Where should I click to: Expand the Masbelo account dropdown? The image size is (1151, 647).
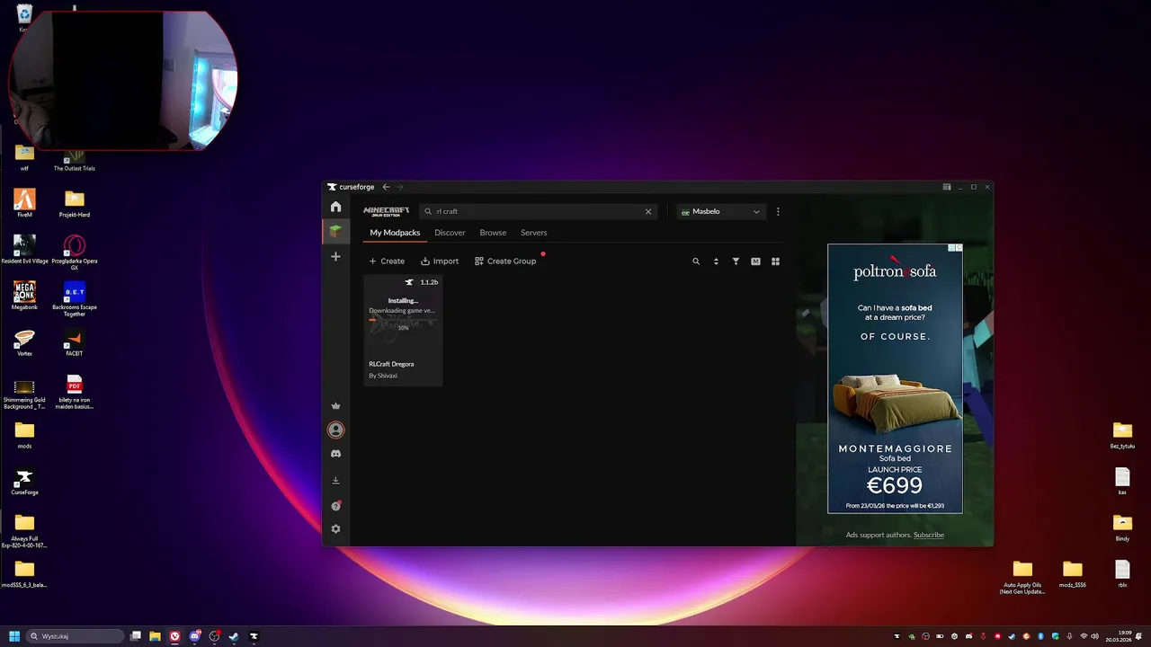[x=720, y=212]
